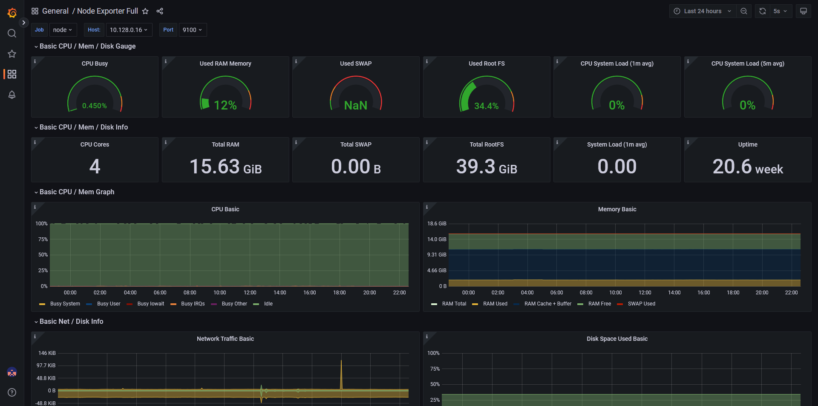Click the share dashboard icon
This screenshot has width=818, height=406.
click(160, 11)
